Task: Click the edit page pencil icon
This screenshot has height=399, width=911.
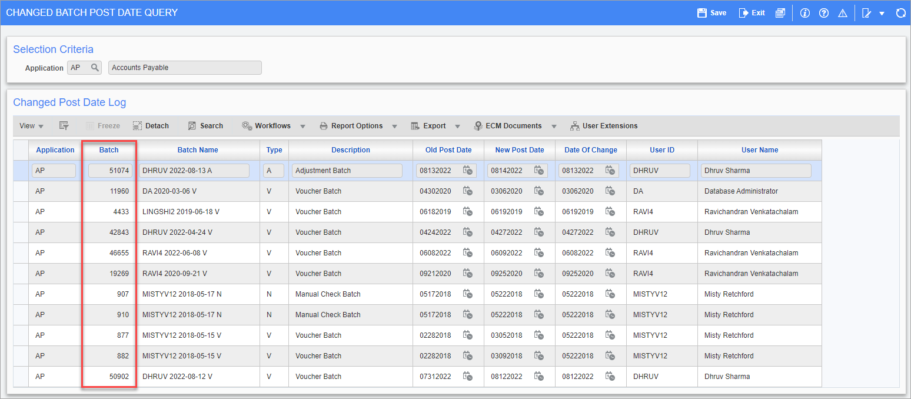Action: click(x=866, y=12)
